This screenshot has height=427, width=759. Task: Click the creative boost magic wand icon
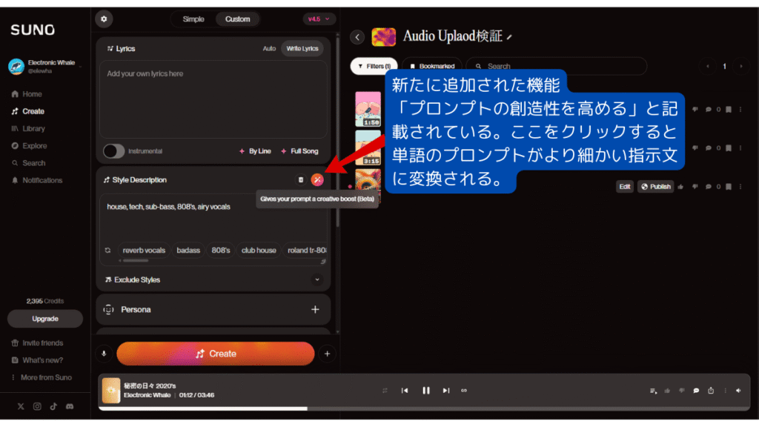tap(317, 180)
